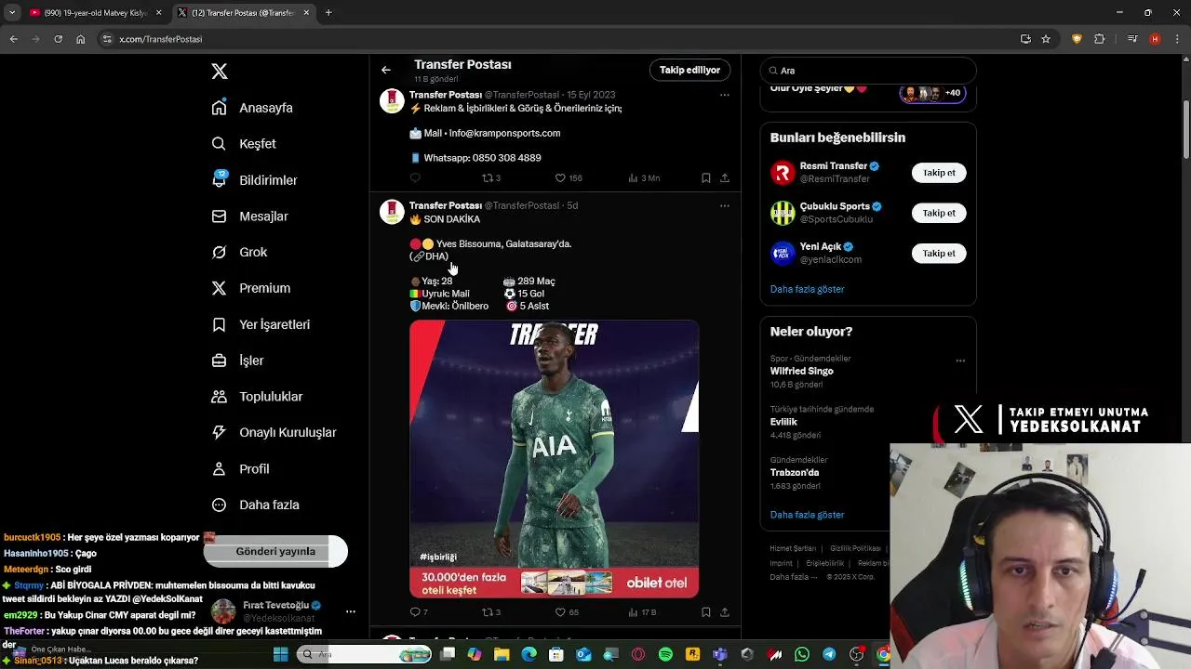Like the pinned tweet with 156 likes
Screen dimensions: 1191x669
[568, 177]
